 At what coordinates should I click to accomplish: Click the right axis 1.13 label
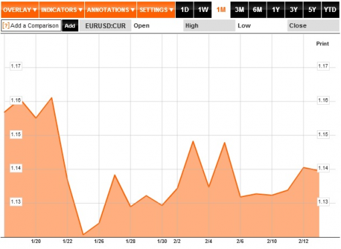(323, 202)
